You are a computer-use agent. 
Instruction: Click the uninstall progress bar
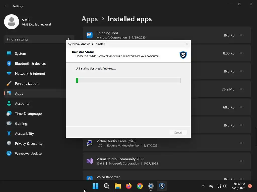coord(128,80)
